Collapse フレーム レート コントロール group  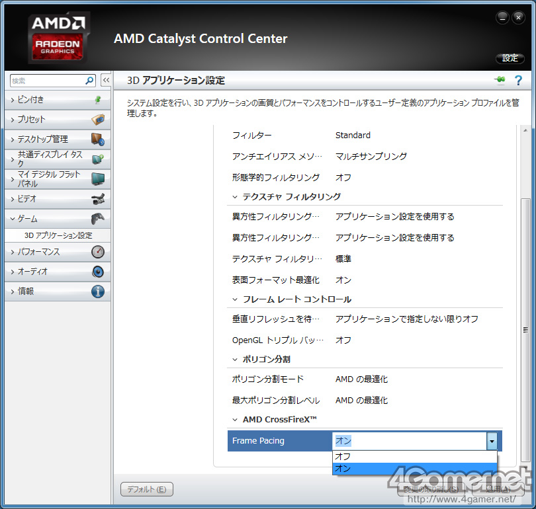coord(235,299)
